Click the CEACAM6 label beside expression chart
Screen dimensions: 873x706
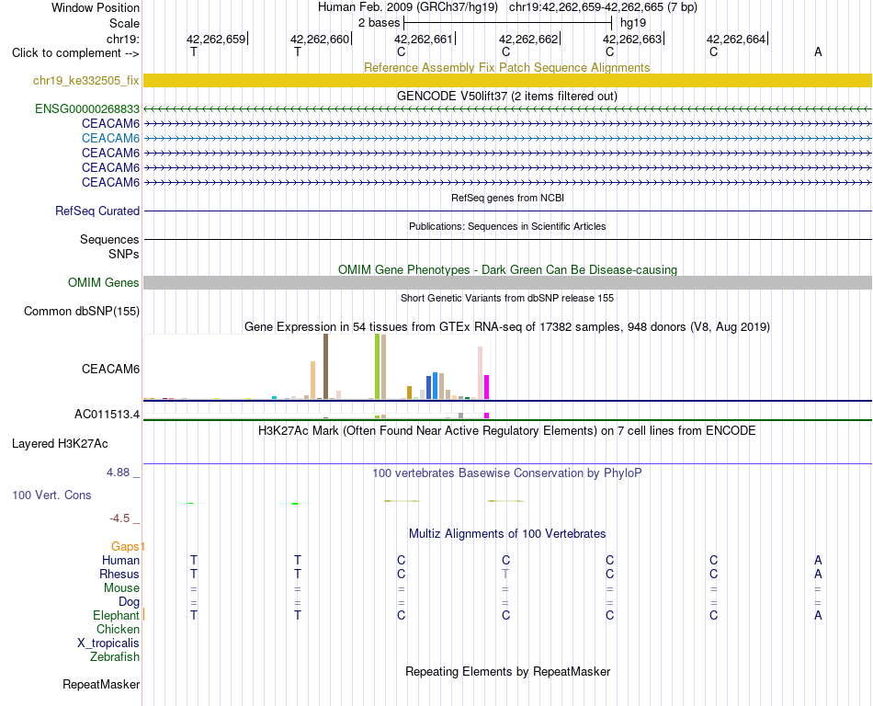[x=110, y=370]
